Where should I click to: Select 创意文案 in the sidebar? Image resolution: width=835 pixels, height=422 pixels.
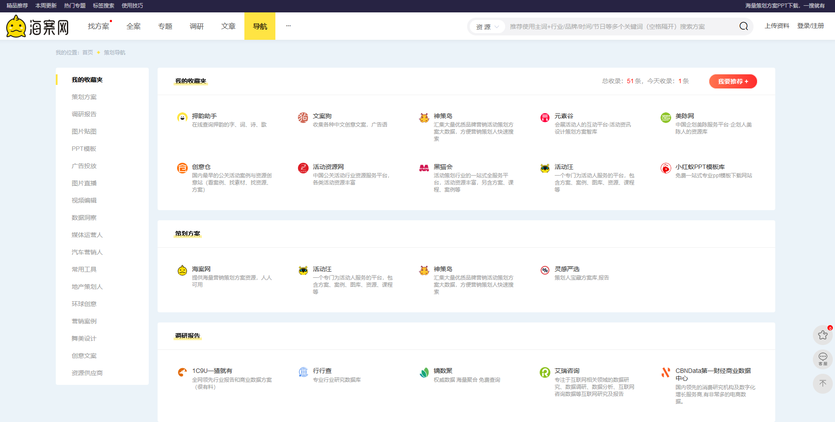[84, 356]
